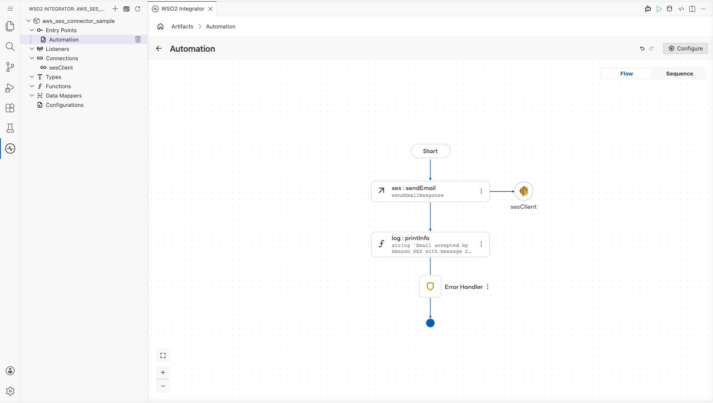The image size is (713, 403).
Task: Collapse the aws_ses_connector_sample project
Action: click(x=28, y=21)
